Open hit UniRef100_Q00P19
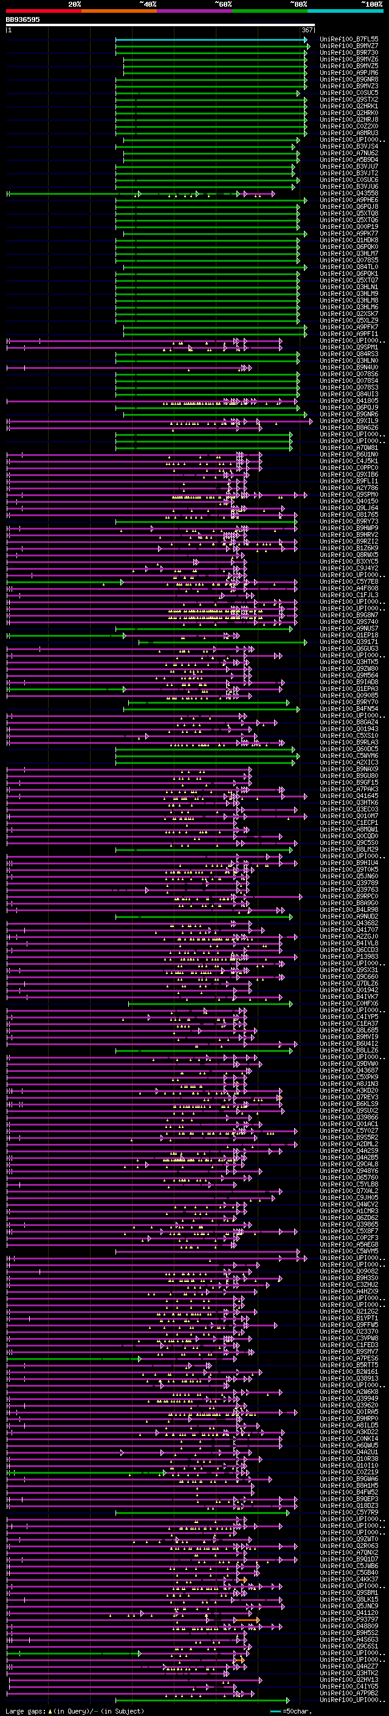 (349, 226)
